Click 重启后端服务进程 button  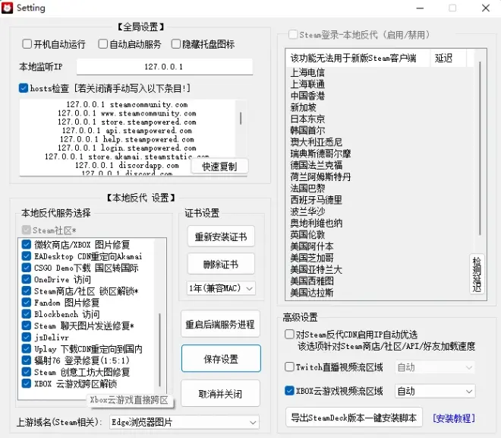220,324
